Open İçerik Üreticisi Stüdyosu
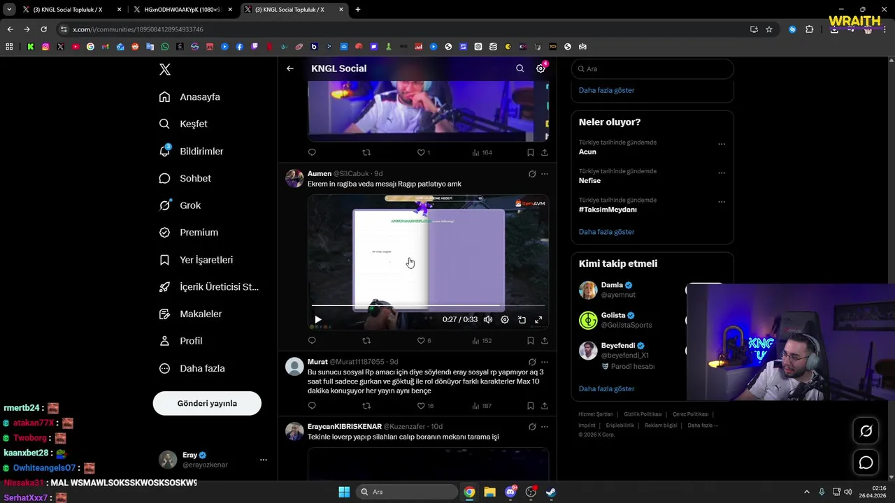Image resolution: width=895 pixels, height=503 pixels. click(209, 287)
